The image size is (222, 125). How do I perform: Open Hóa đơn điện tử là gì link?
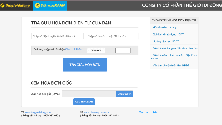[165, 27]
